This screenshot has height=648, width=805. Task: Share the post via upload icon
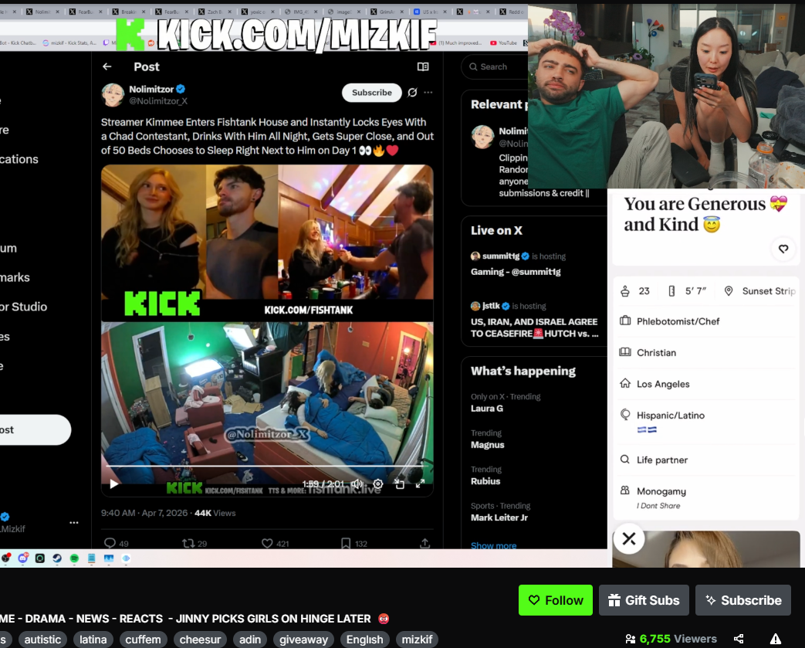(424, 543)
